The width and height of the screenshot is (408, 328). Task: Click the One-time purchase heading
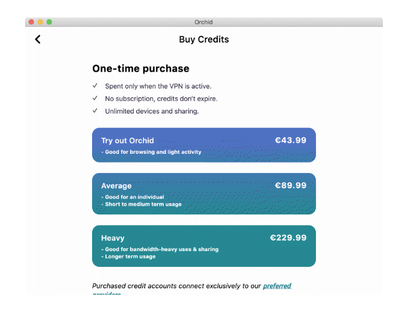[x=141, y=69]
